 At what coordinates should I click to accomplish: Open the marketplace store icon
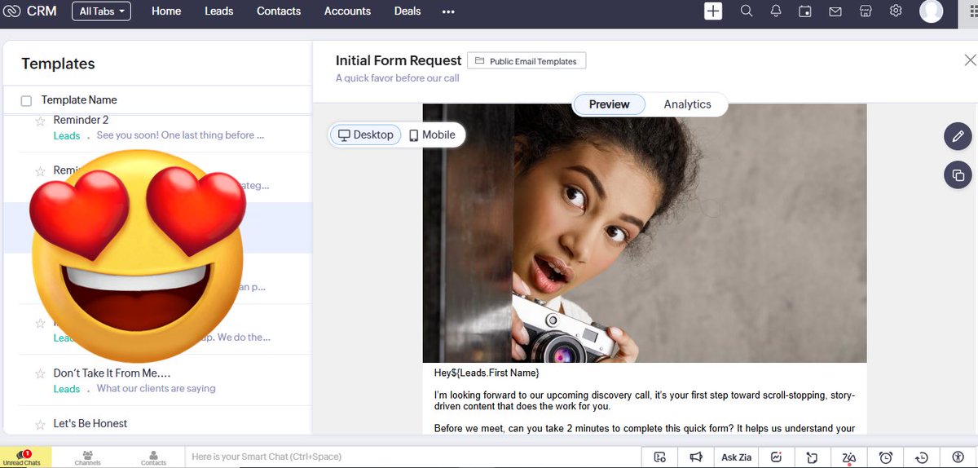click(866, 11)
